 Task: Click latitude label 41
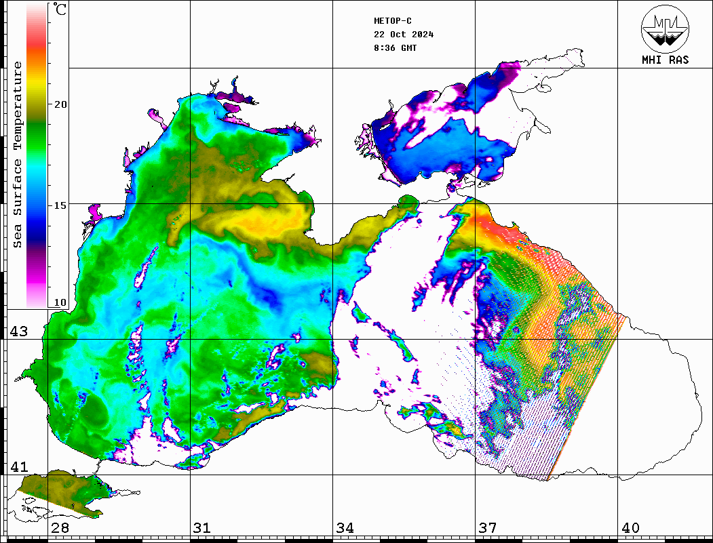point(19,467)
